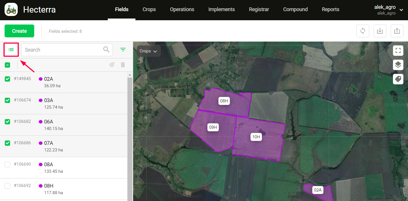Viewport: 408px width, 201px height.
Task: Open the Reports section
Action: click(x=330, y=9)
